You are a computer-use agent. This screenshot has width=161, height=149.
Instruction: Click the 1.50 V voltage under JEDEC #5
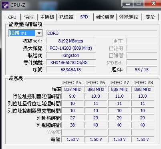72,139
